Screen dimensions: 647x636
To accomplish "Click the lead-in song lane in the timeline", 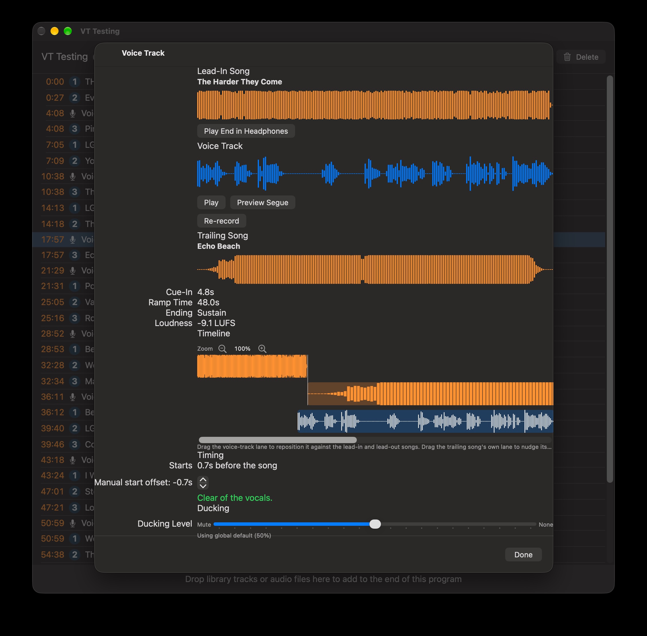I will (x=252, y=366).
